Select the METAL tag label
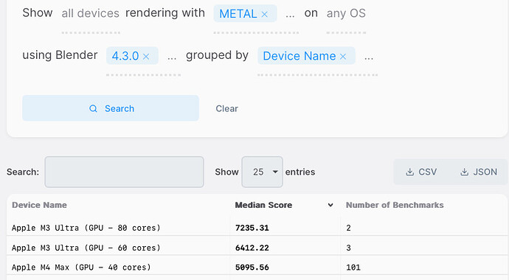The image size is (509, 280). click(x=238, y=13)
